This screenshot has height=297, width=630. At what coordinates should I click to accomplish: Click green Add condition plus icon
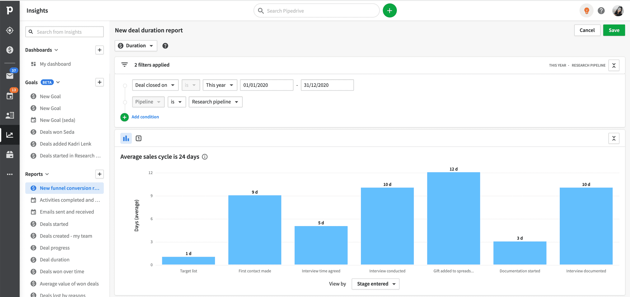[124, 117]
